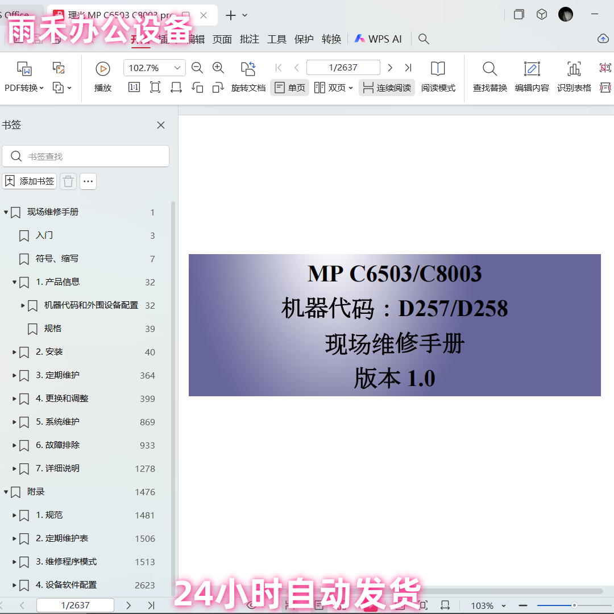Expand the 2. 安装 bookmark
Viewport: 614px width, 614px height.
click(x=14, y=352)
